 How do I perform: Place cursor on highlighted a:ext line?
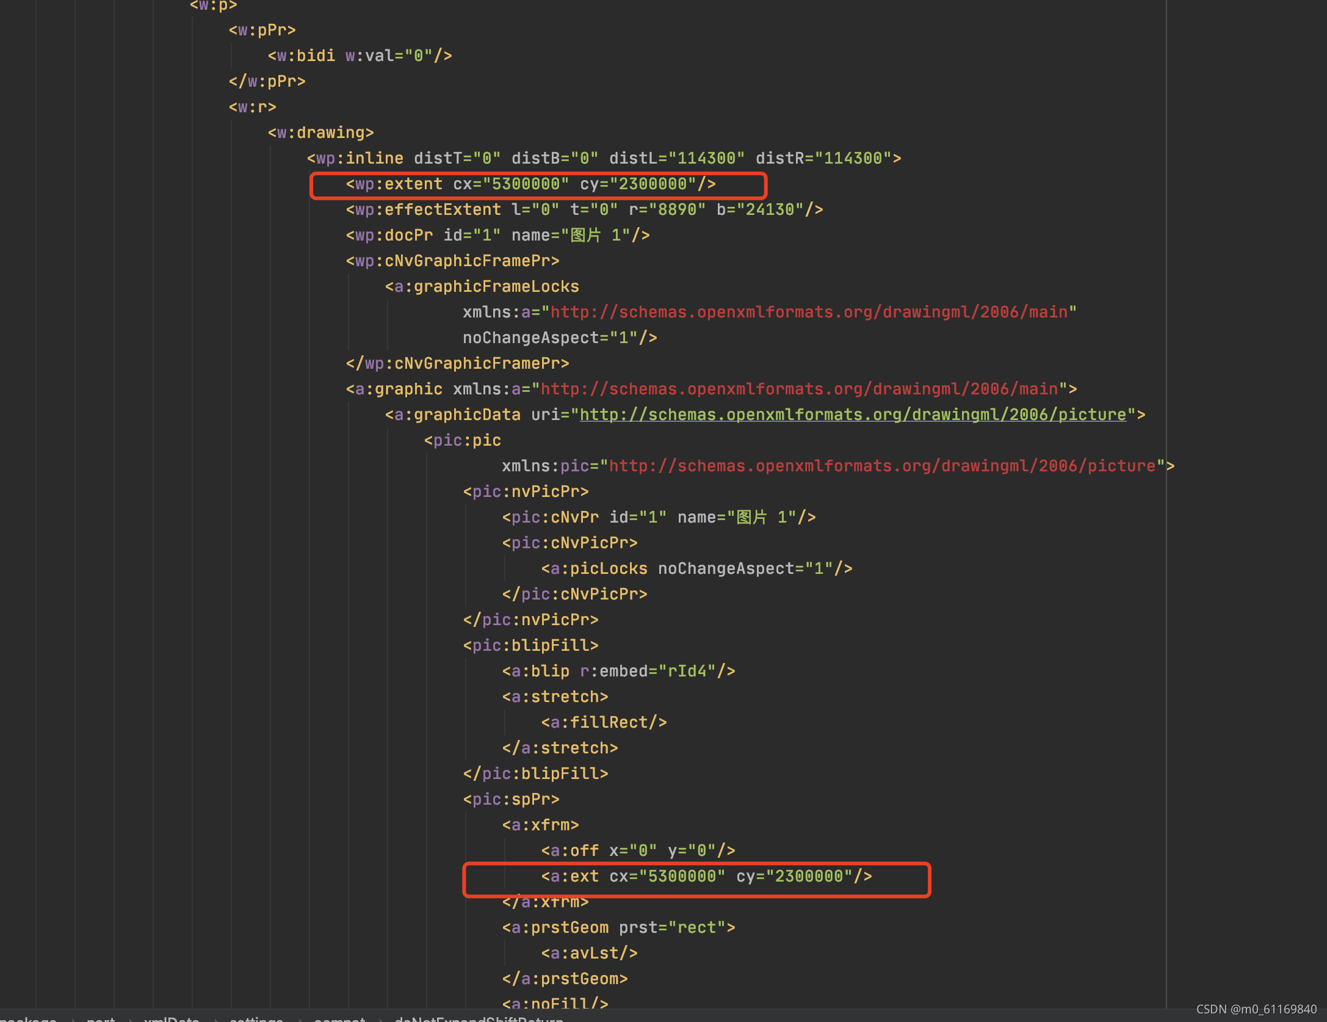706,877
